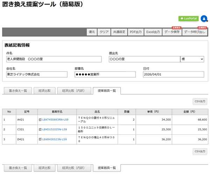The height and width of the screenshot is (174, 210).
Task: Click the 日付 date field
Action: point(173,74)
